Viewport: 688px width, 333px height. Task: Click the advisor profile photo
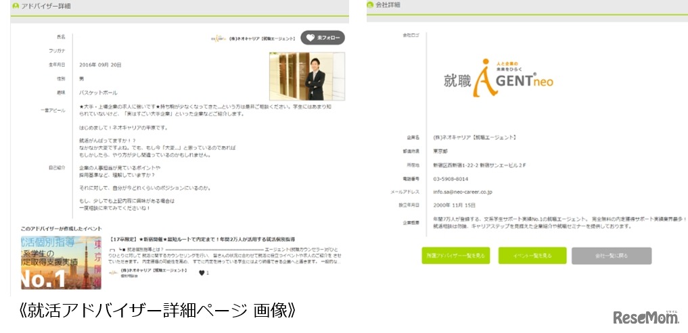click(306, 76)
